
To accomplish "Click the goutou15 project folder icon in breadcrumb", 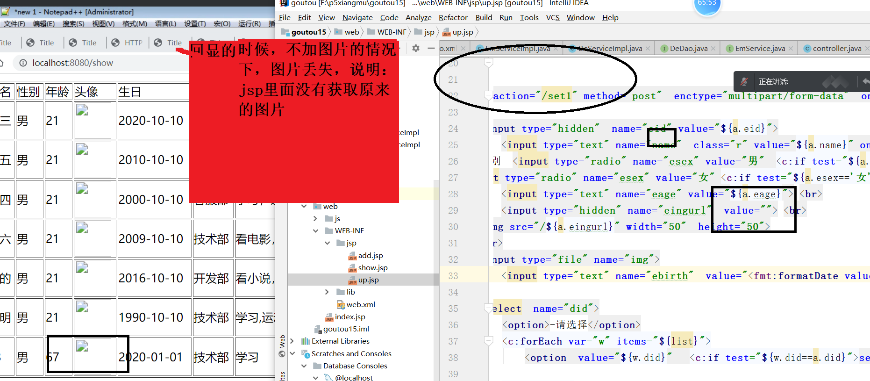I will point(285,32).
